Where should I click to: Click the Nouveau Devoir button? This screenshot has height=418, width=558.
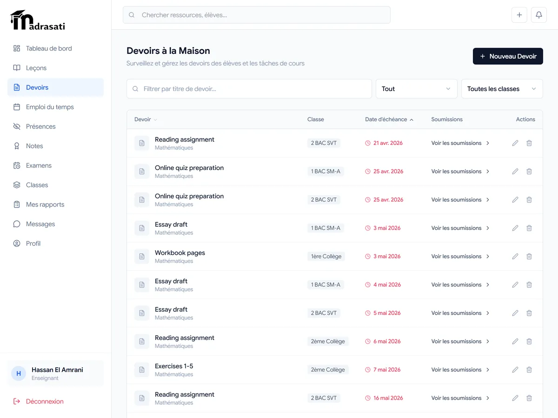(x=508, y=56)
